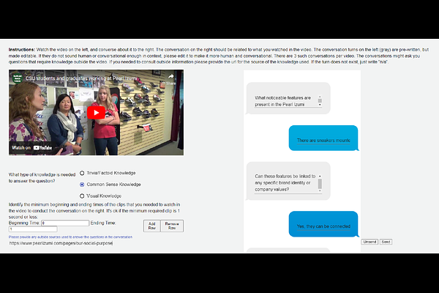The height and width of the screenshot is (293, 439).
Task: Open video title CSU students and graduates
Action: tap(81, 78)
